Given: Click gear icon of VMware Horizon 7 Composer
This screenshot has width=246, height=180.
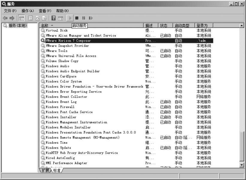Looking at the screenshot, I should pyautogui.click(x=43, y=40).
